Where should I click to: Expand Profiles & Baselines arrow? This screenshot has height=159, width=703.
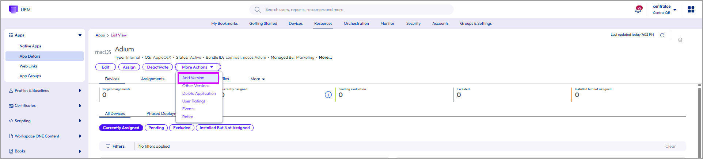click(80, 90)
